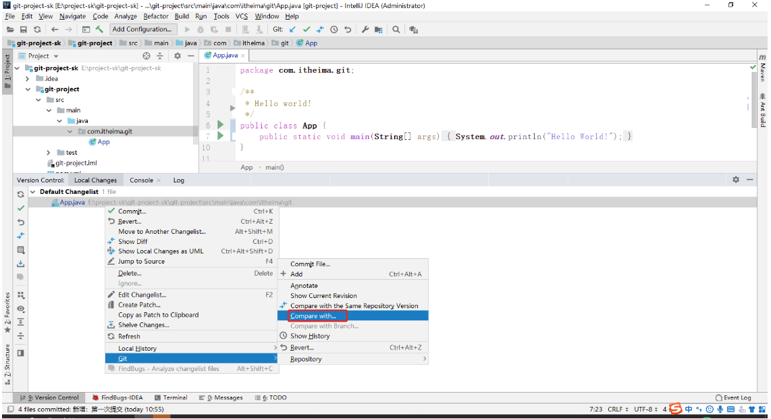Click the Add Configuration... button
The image size is (771, 419).
142,29
